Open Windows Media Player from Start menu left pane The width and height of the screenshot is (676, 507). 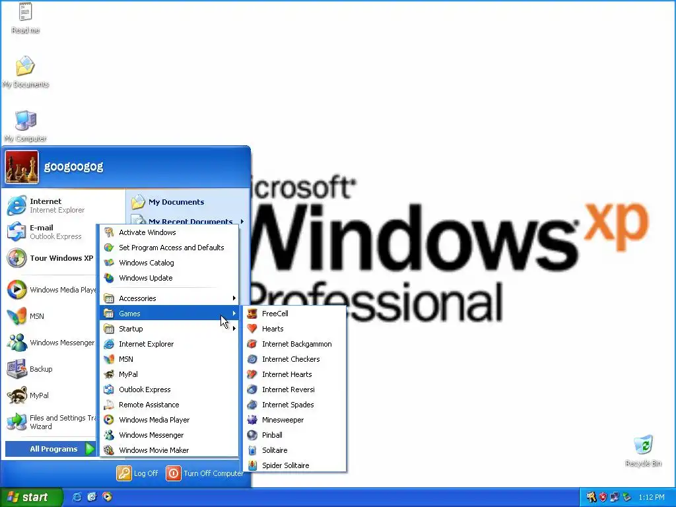coord(50,290)
